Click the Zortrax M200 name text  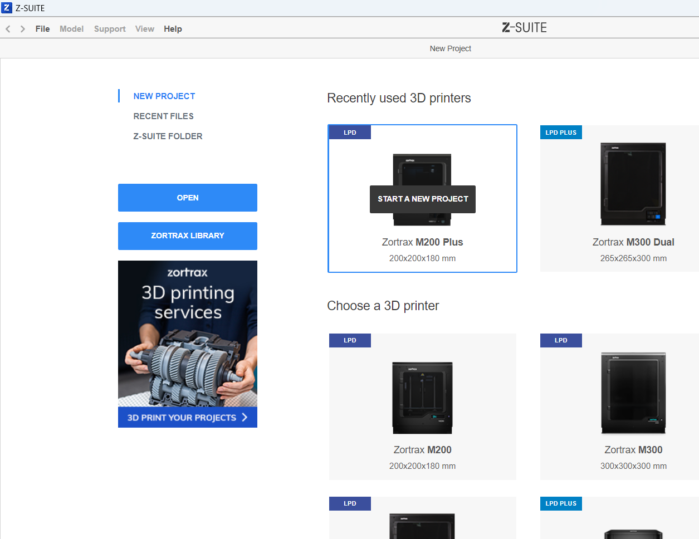point(423,450)
